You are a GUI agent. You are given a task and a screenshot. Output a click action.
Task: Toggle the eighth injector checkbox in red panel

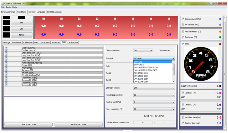point(169,19)
